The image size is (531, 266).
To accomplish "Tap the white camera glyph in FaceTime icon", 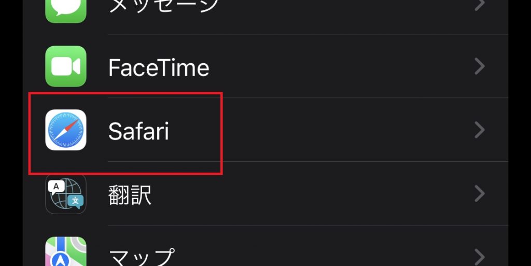I will click(x=66, y=66).
